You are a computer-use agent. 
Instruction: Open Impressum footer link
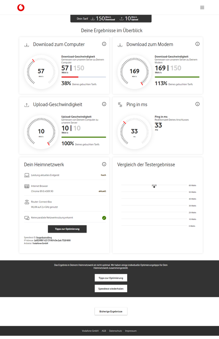[131, 331]
